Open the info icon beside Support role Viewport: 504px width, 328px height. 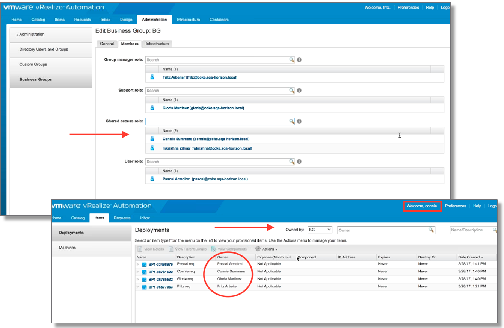[299, 90]
